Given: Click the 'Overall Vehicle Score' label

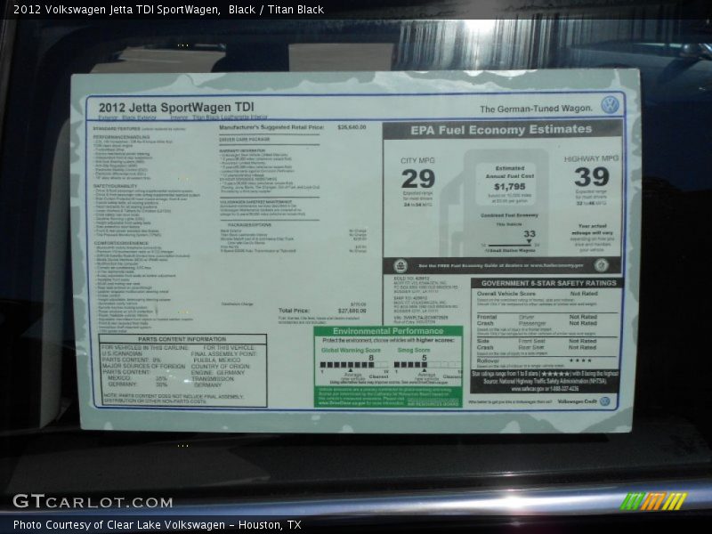Looking at the screenshot, I should pos(506,294).
